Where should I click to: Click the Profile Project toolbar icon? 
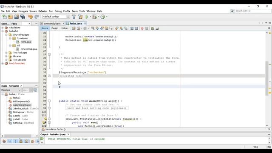(x=103, y=17)
